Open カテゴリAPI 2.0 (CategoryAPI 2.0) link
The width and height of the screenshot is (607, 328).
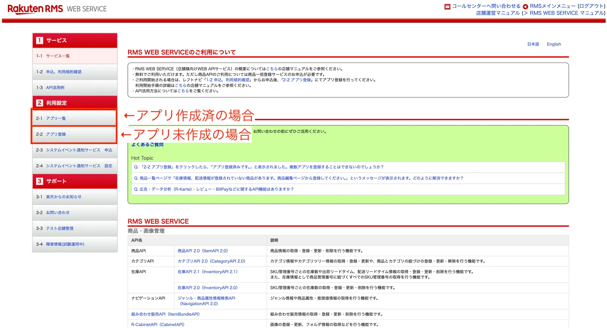click(211, 261)
